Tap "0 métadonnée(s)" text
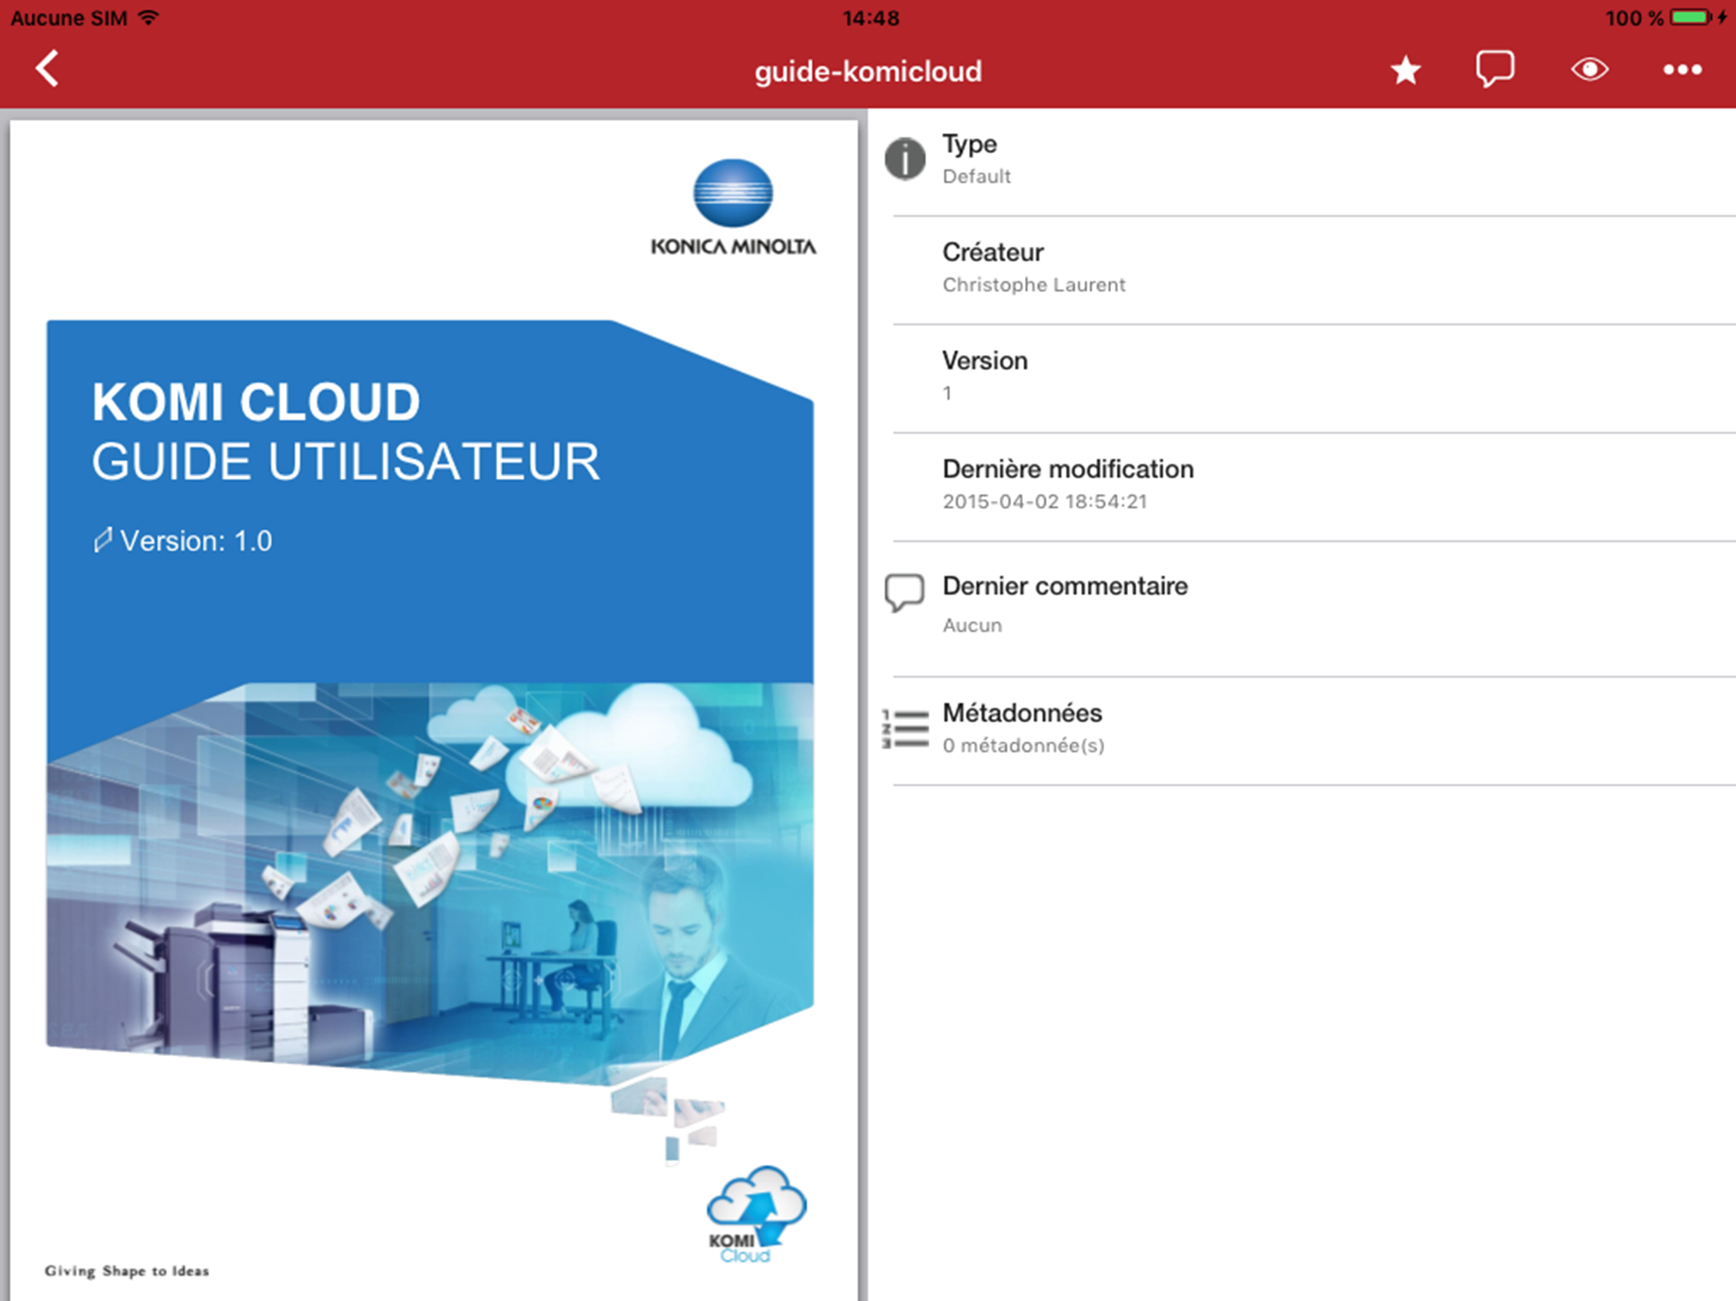Image resolution: width=1736 pixels, height=1301 pixels. click(1024, 745)
